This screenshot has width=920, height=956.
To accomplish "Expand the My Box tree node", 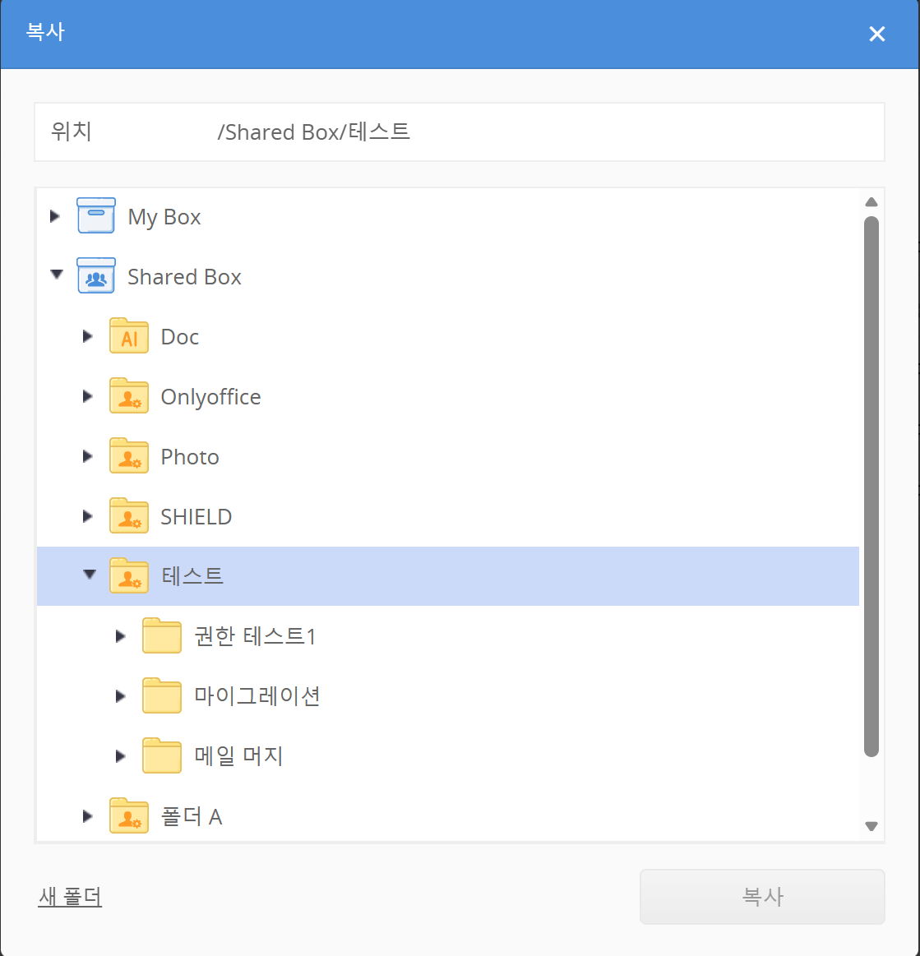I will (x=55, y=216).
